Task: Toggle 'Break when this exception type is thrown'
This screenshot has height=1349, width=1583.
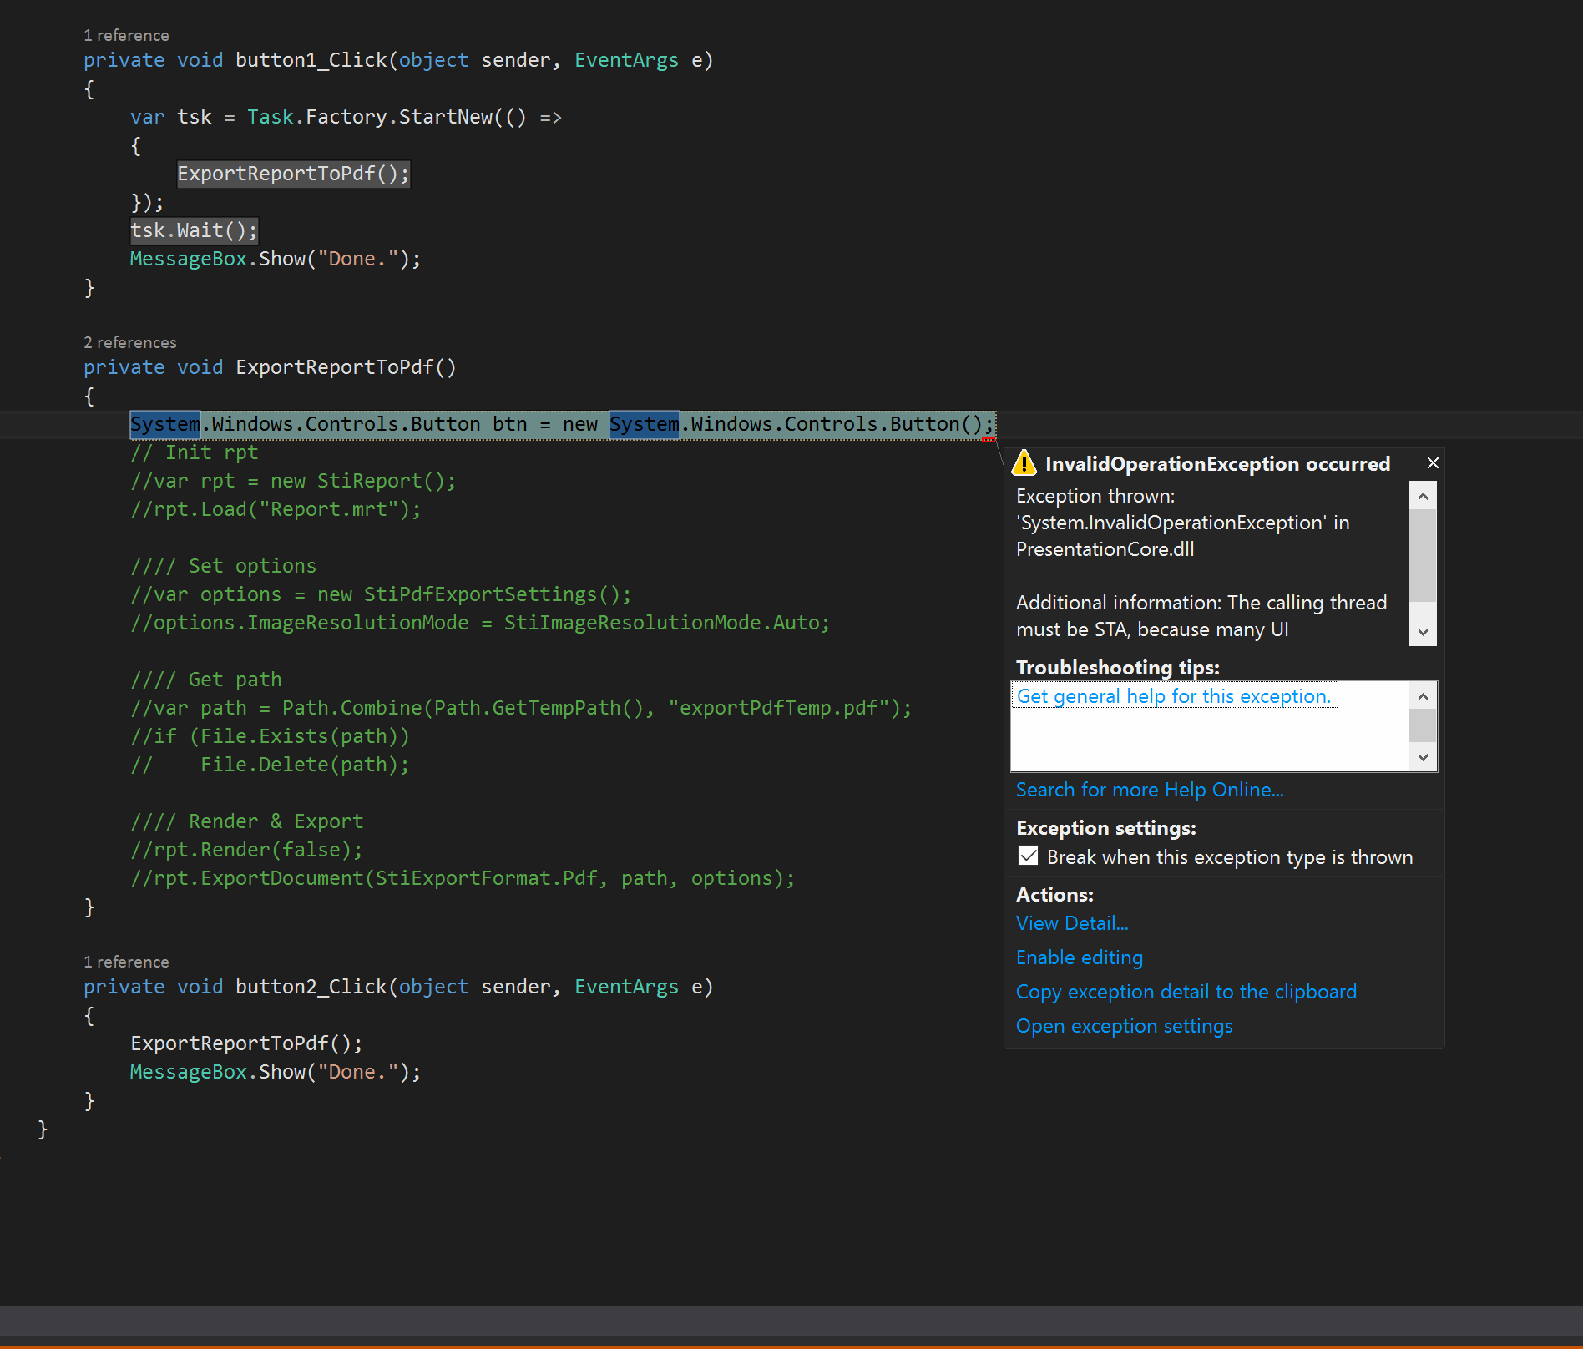Action: [x=1029, y=856]
